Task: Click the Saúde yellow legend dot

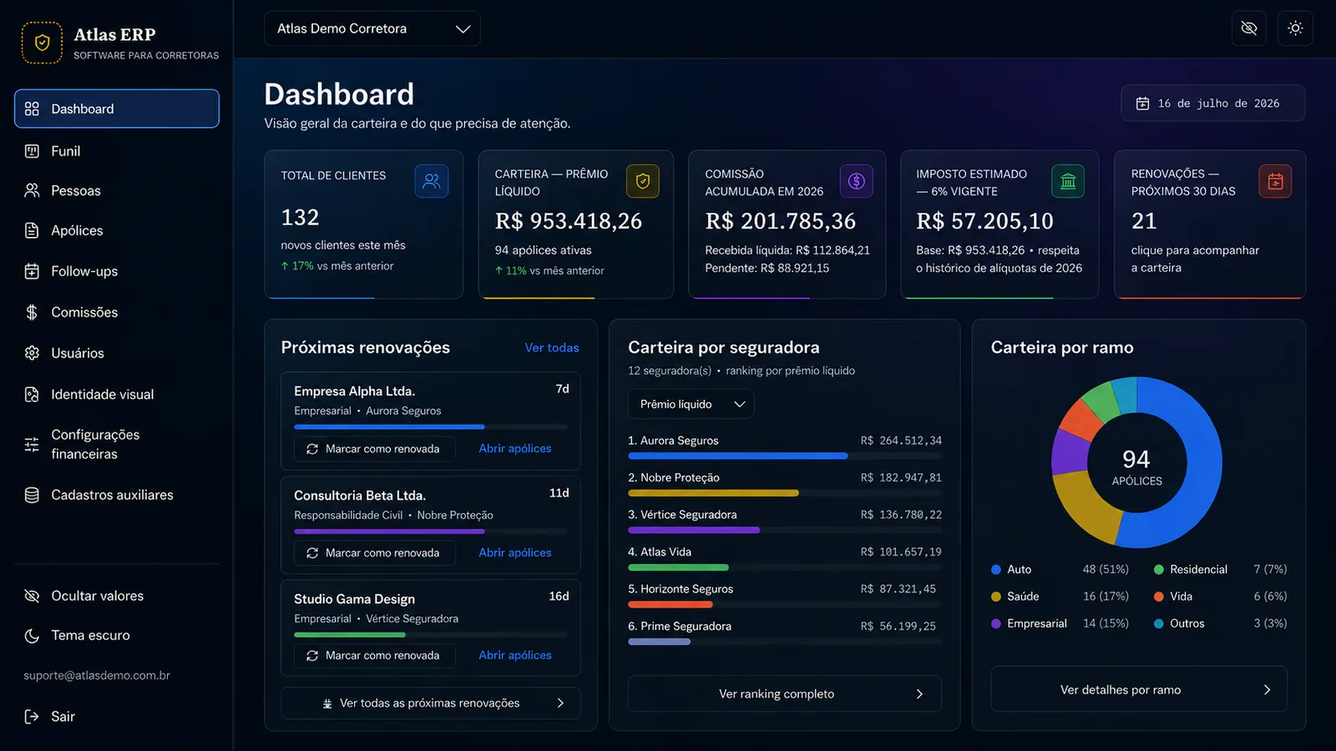Action: tap(996, 597)
